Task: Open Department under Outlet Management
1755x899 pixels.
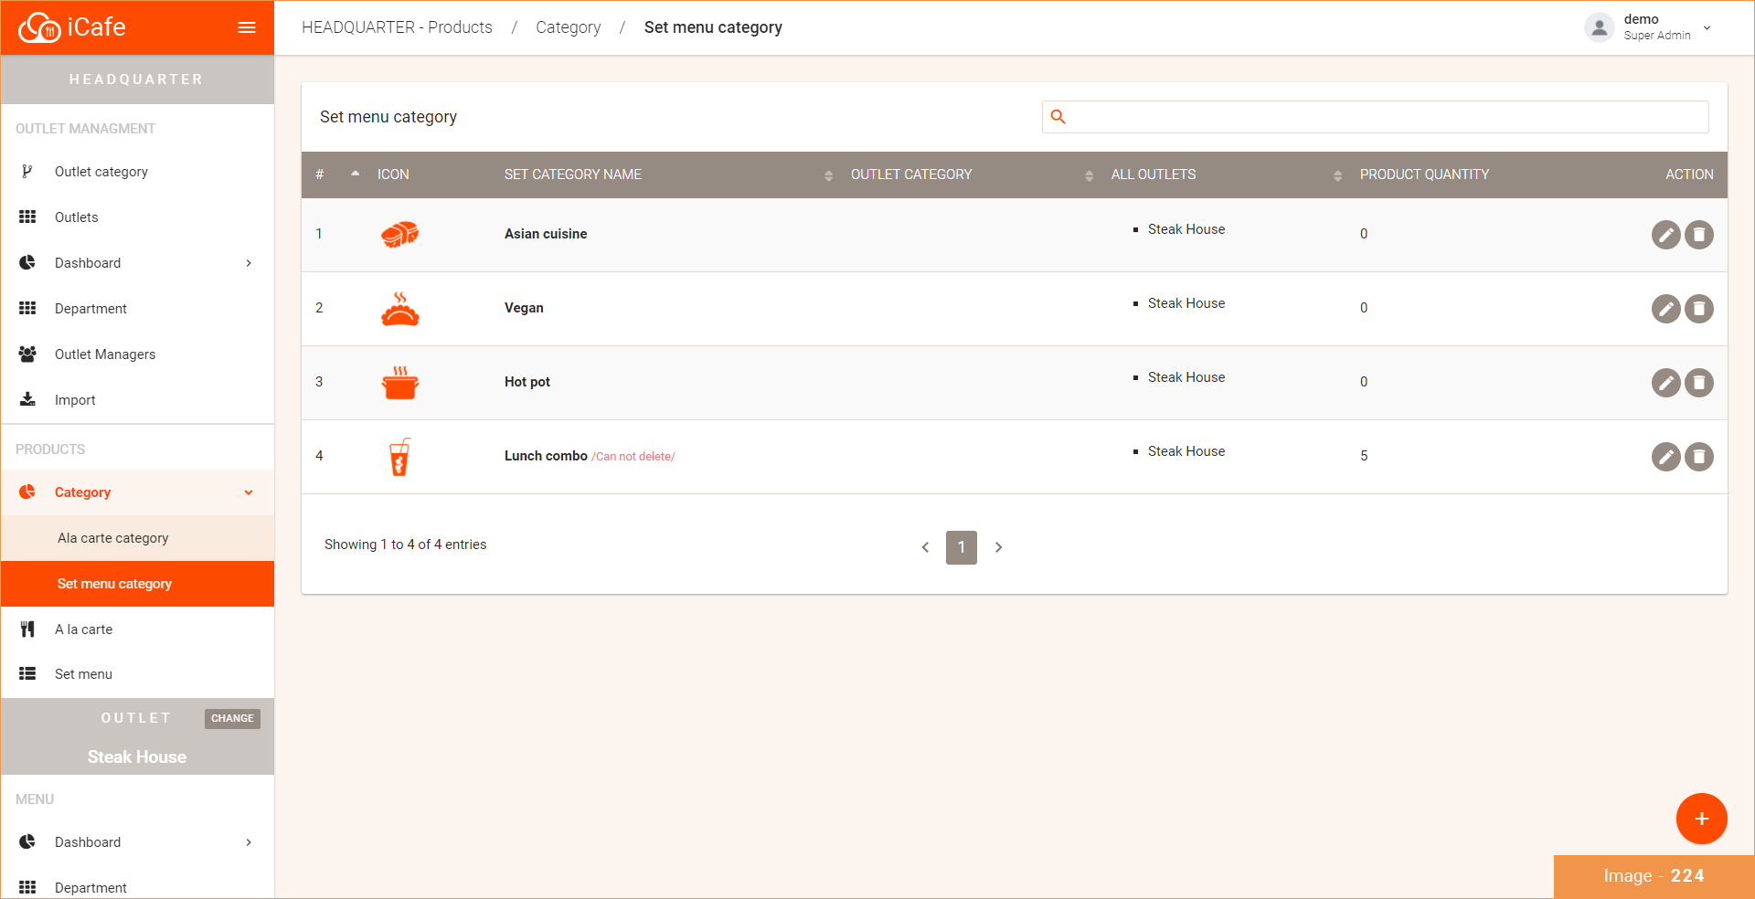Action: (137, 309)
